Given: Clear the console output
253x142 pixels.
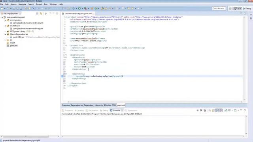Looking at the screenshot, I should point(210,110).
